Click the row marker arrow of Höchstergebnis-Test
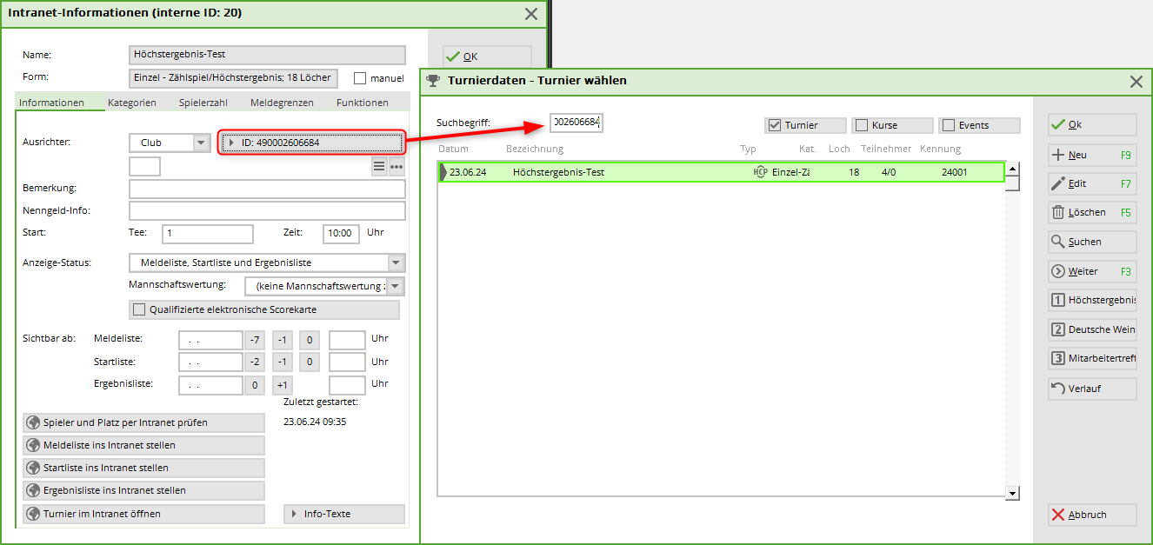This screenshot has width=1153, height=545. click(443, 172)
